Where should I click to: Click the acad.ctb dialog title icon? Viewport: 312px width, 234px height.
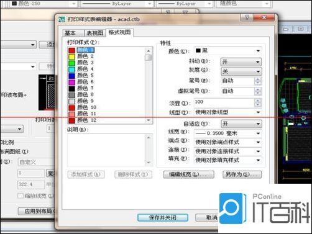point(62,19)
